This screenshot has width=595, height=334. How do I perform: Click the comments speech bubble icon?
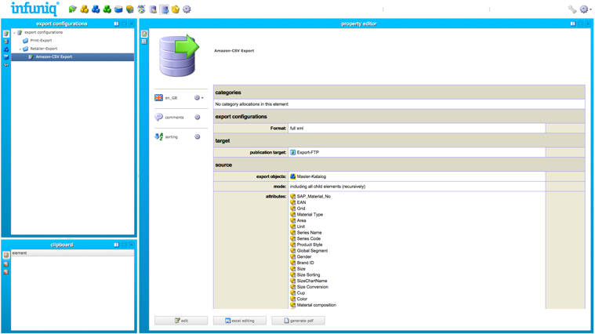point(159,118)
